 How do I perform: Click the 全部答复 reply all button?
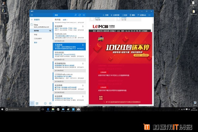pyautogui.click(x=115, y=15)
